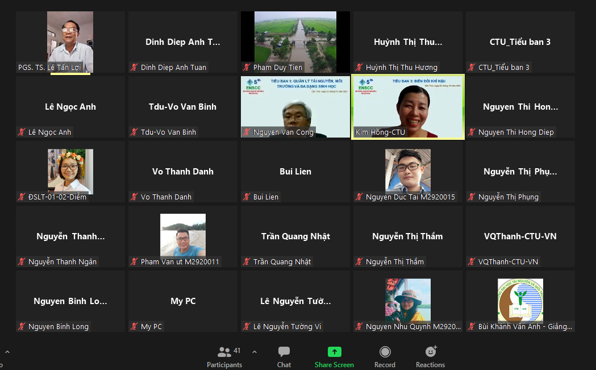
Task: Open the Chat panel
Action: coord(284,357)
